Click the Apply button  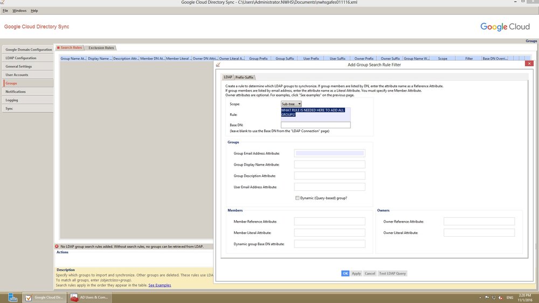coord(356,273)
